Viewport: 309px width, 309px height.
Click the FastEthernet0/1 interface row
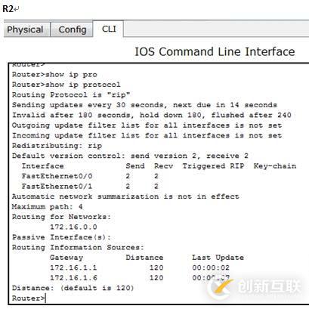90,187
